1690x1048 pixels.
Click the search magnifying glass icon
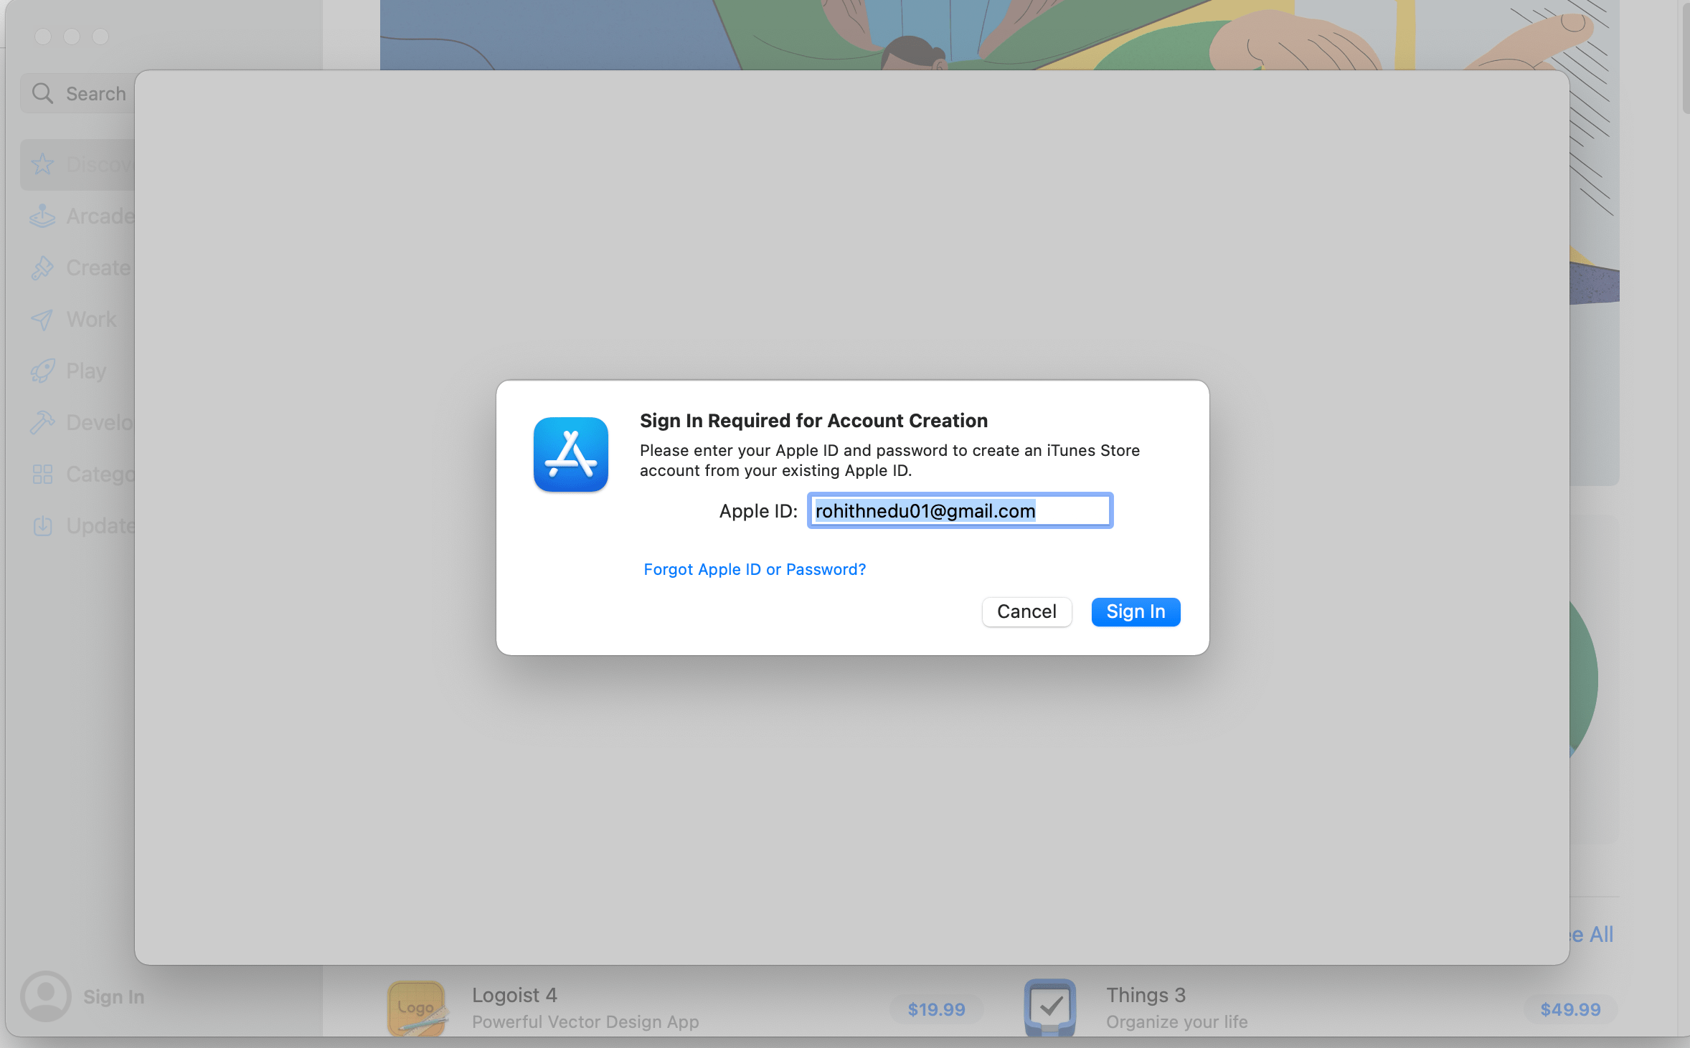point(43,93)
